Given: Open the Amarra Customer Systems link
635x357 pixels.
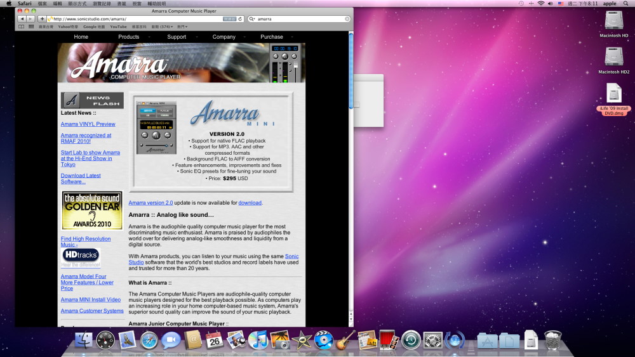Looking at the screenshot, I should pos(92,311).
